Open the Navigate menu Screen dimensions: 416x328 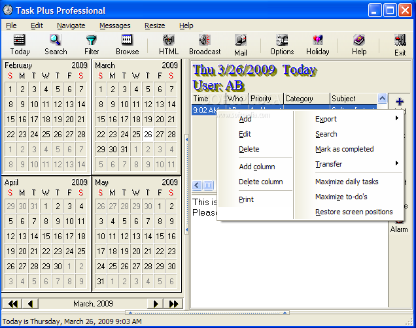(71, 25)
